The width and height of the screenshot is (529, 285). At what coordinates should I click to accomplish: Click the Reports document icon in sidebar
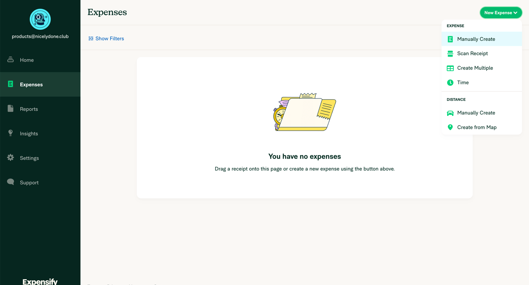10,109
